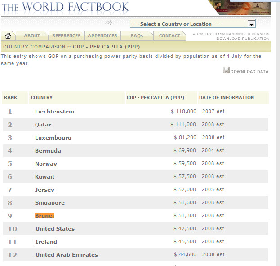Switch to the Appendices tab
280x266 pixels.
coord(102,36)
